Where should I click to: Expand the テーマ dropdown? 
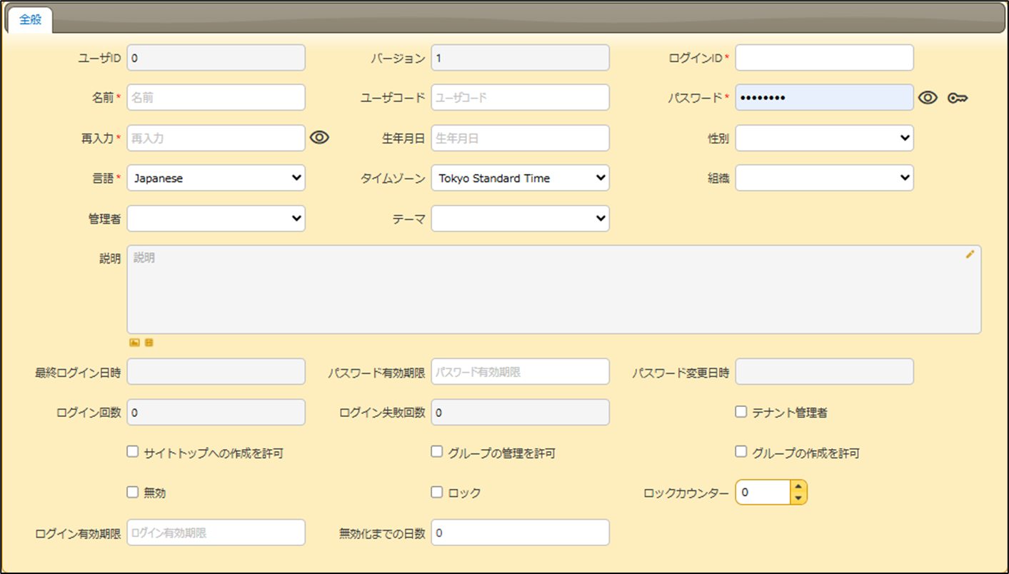click(520, 219)
